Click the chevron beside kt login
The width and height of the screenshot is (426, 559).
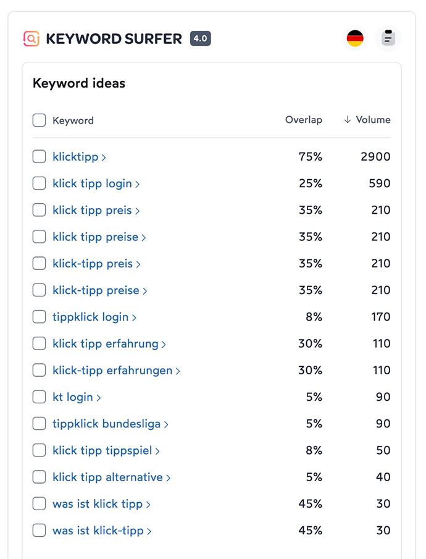pyautogui.click(x=99, y=398)
